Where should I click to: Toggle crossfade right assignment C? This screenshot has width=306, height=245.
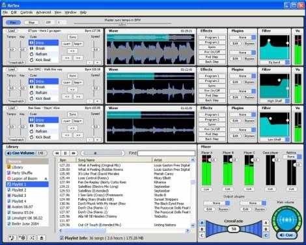coord(266,235)
